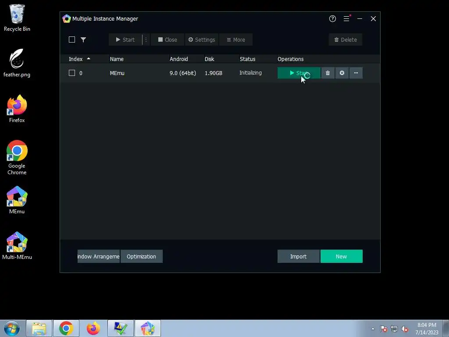Create a new instance with New button
The image size is (449, 337).
point(341,256)
